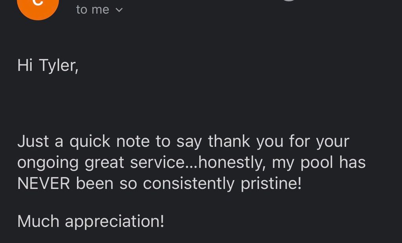Tap the word 'thank' in first sentence

click(229, 141)
